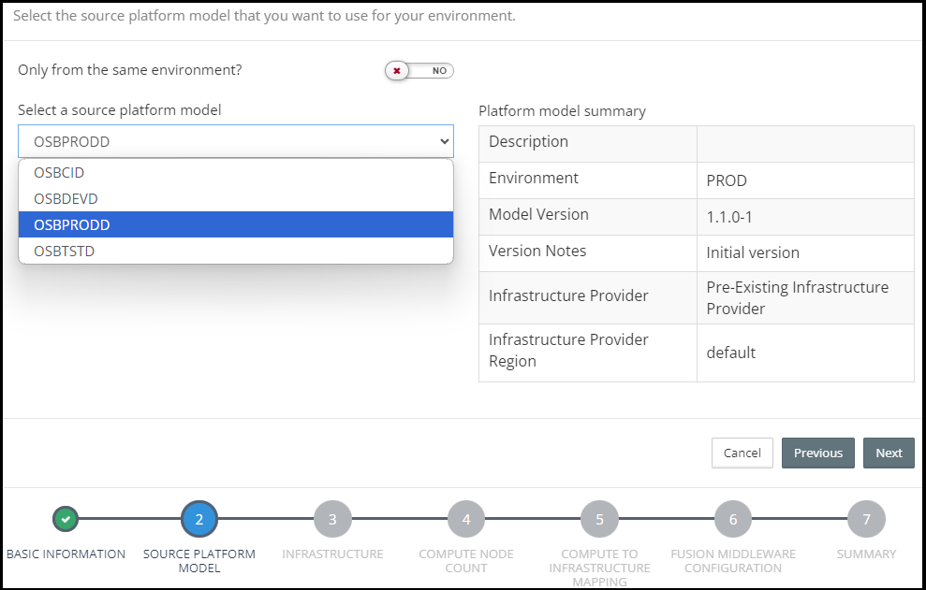This screenshot has width=926, height=590.
Task: Click the Environment value PROD cell
Action: [x=727, y=180]
